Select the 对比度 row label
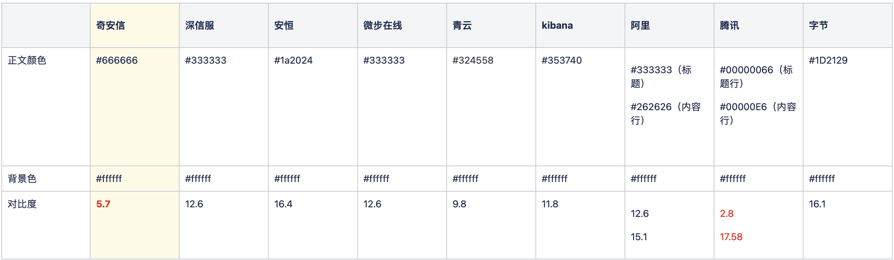This screenshot has height=260, width=894. coord(22,204)
